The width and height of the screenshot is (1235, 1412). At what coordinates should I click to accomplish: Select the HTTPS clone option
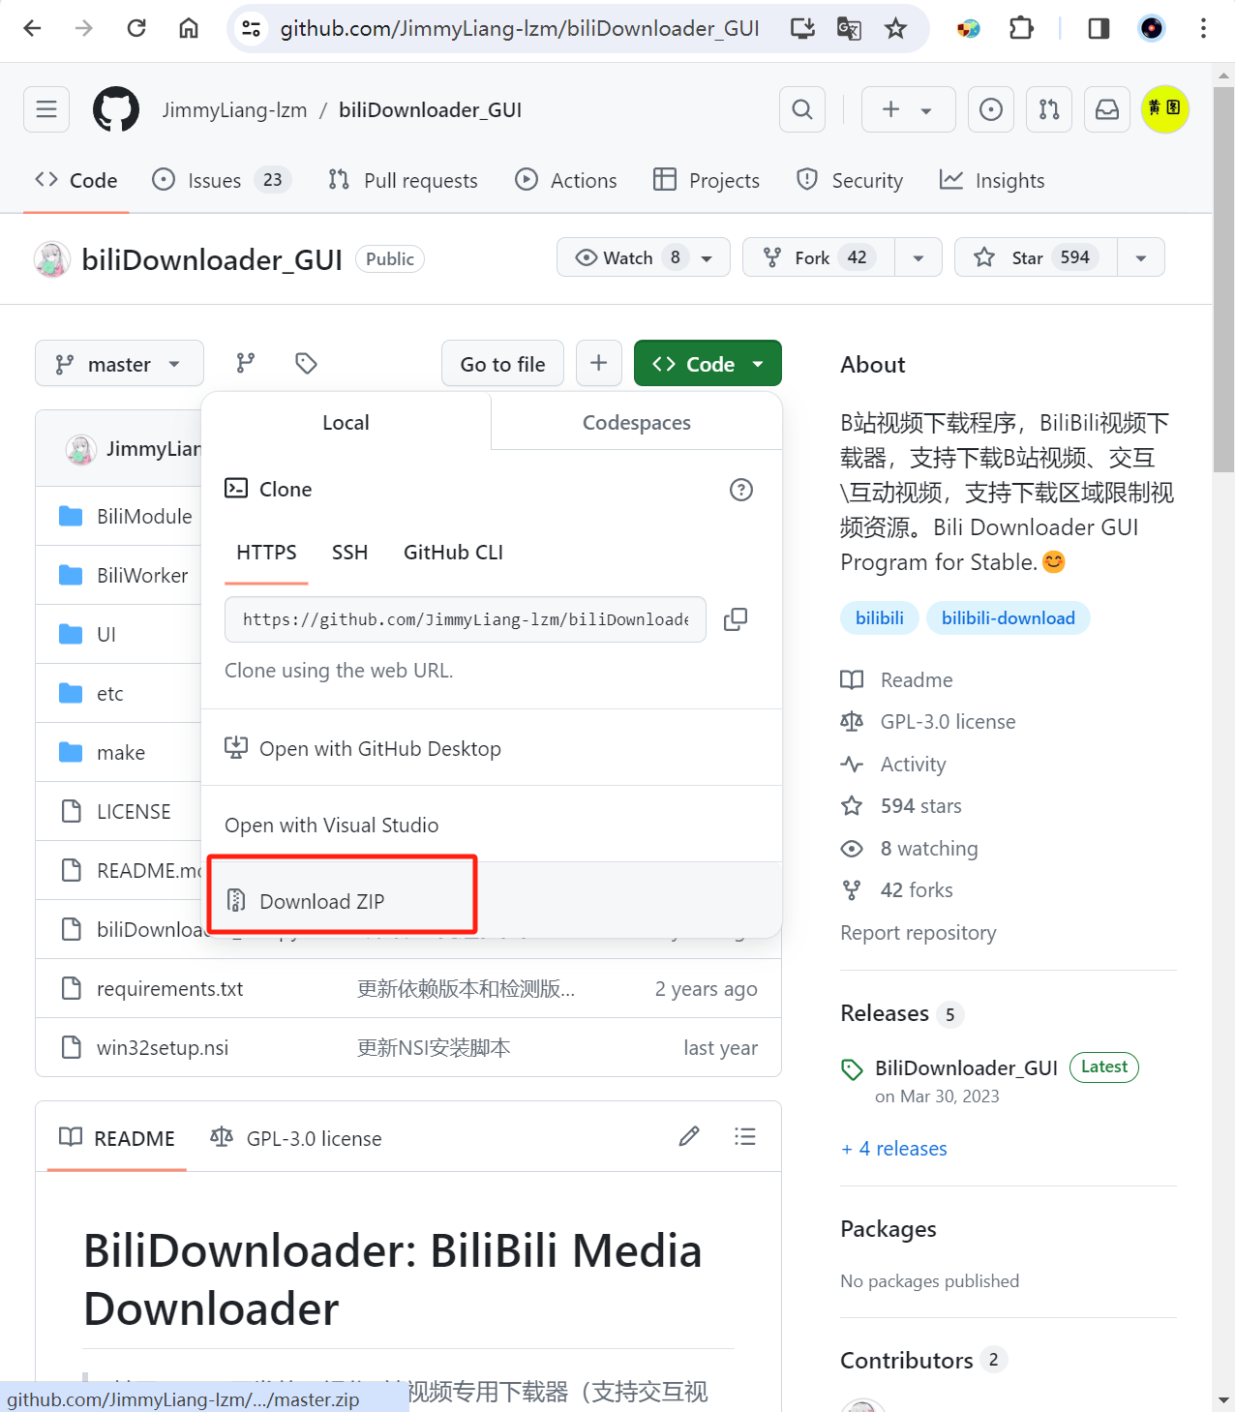266,553
